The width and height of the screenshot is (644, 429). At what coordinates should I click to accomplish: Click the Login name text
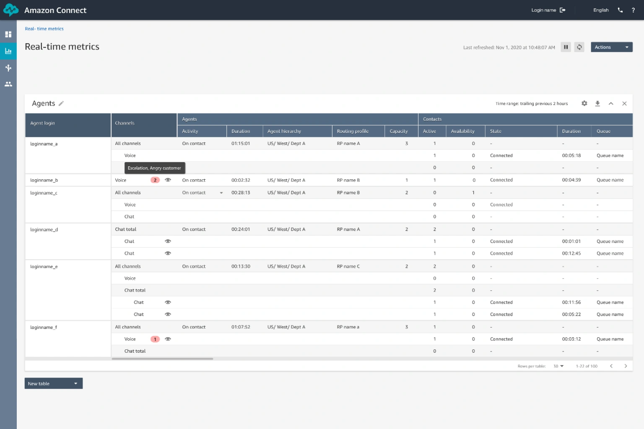click(x=543, y=10)
